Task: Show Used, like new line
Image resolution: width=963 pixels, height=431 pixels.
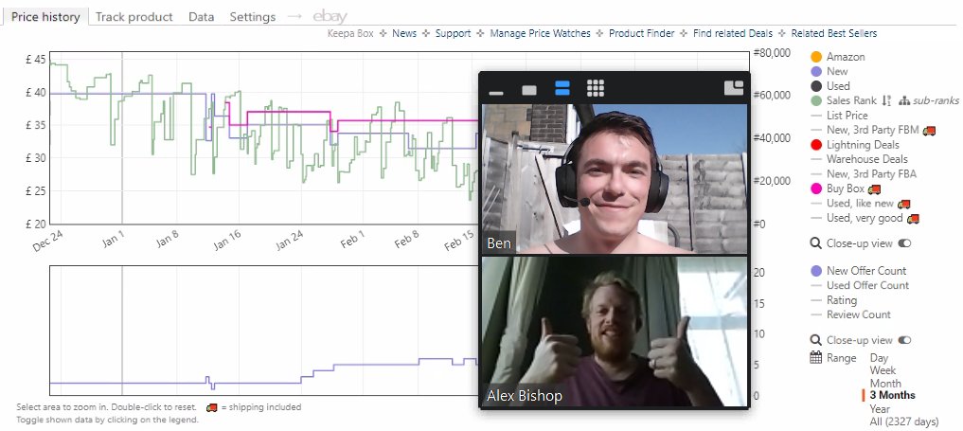Action: [x=860, y=204]
